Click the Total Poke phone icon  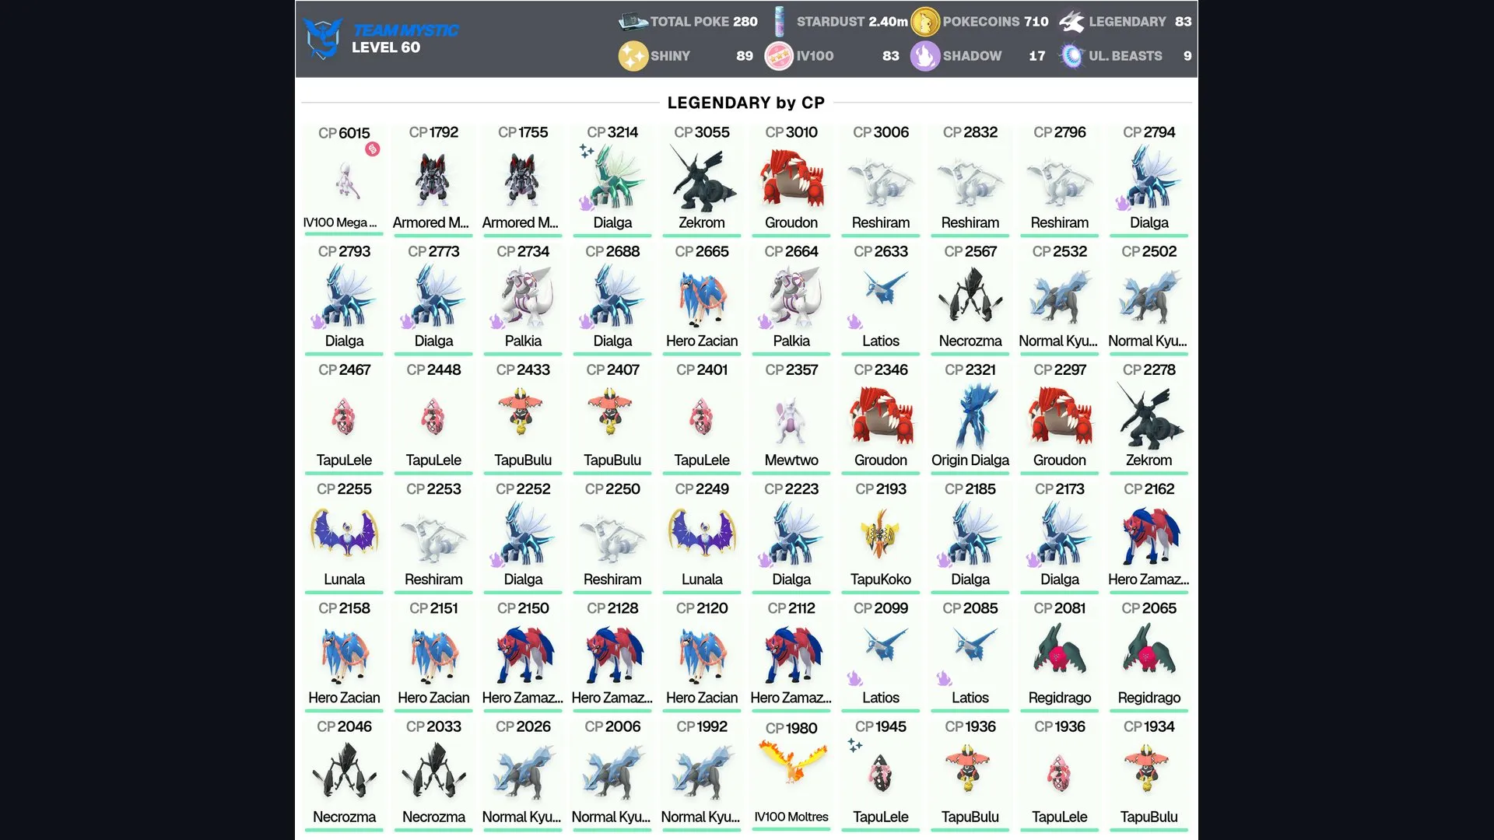pos(633,22)
